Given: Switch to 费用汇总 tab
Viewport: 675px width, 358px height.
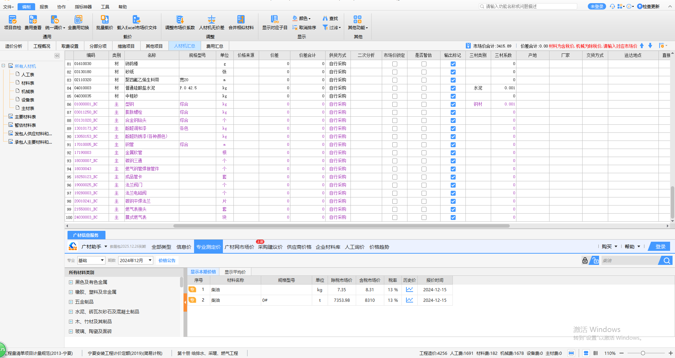Looking at the screenshot, I should 215,46.
